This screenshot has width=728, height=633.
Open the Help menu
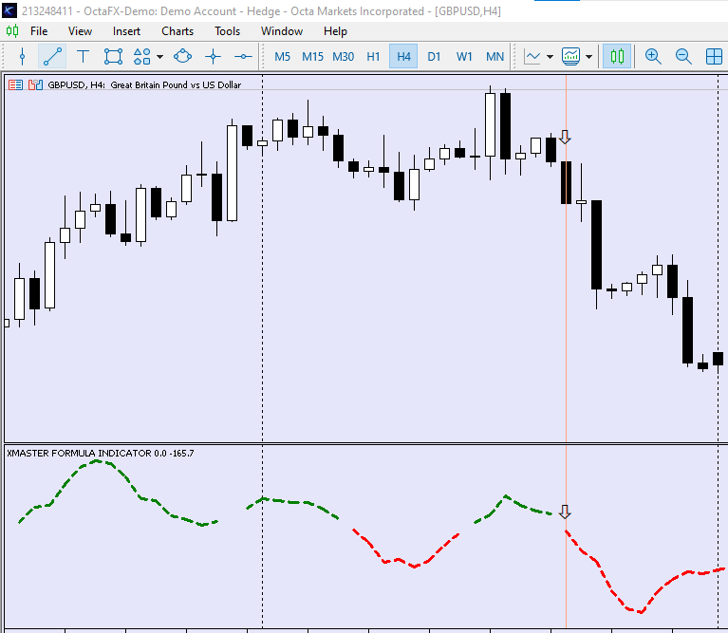pos(335,31)
